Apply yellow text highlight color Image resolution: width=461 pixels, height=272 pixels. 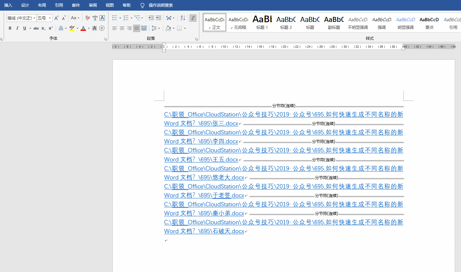point(71,28)
